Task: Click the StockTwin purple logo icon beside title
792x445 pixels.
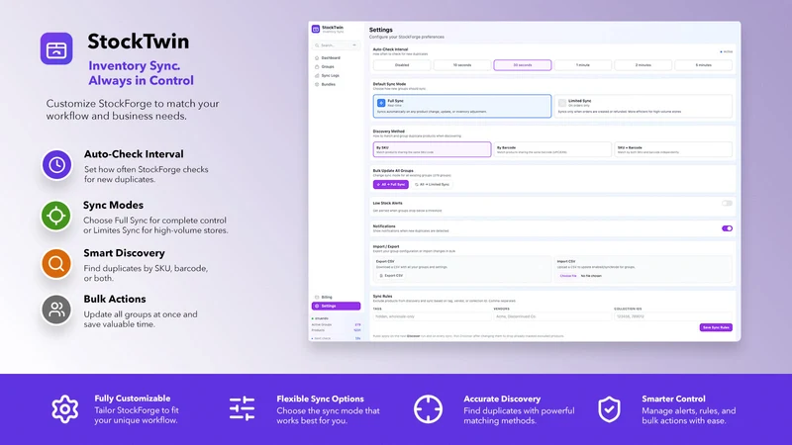Action: click(56, 48)
